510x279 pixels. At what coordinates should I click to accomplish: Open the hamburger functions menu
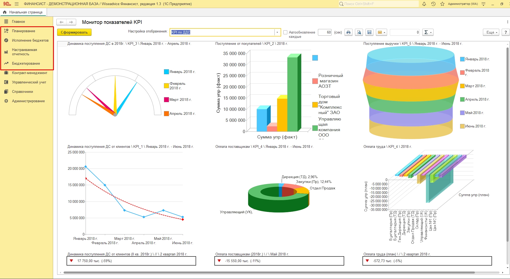(x=17, y=4)
